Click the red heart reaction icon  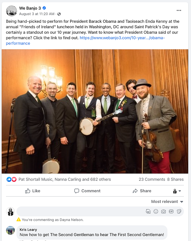(14, 179)
